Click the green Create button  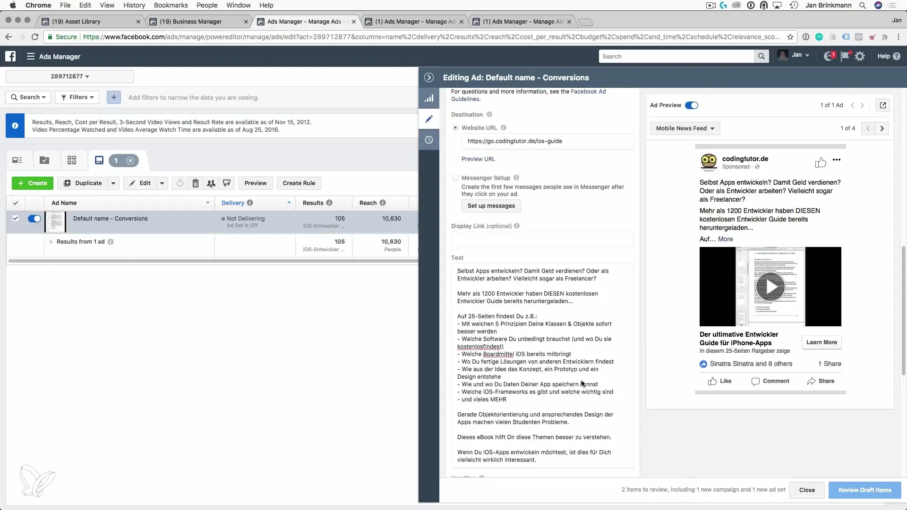[33, 183]
